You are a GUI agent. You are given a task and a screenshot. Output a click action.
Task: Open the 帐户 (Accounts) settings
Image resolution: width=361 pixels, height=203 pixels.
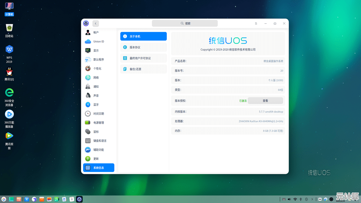click(99, 32)
